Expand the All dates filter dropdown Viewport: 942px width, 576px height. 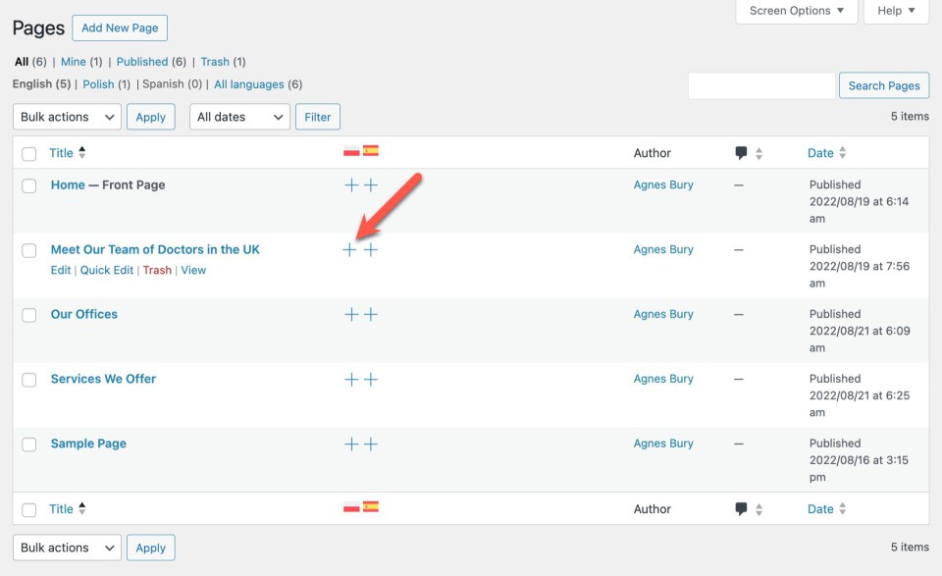point(239,117)
